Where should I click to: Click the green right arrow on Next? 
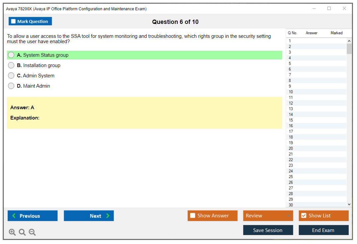point(108,216)
